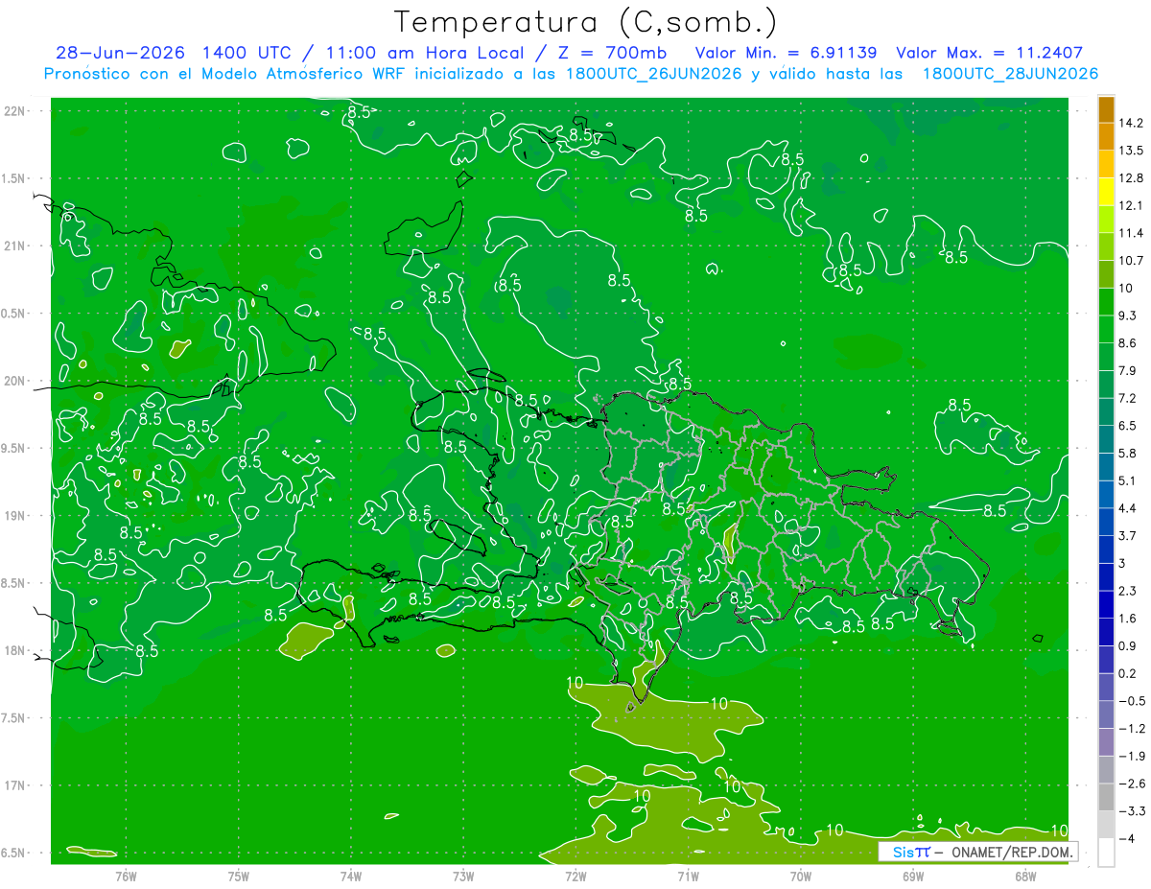Viewport: 1151px width, 889px height.
Task: Click the "21N" latitude axis label
Action: pyautogui.click(x=14, y=246)
